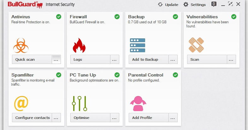Run the Vulnerabilities Scan button

click(207, 59)
